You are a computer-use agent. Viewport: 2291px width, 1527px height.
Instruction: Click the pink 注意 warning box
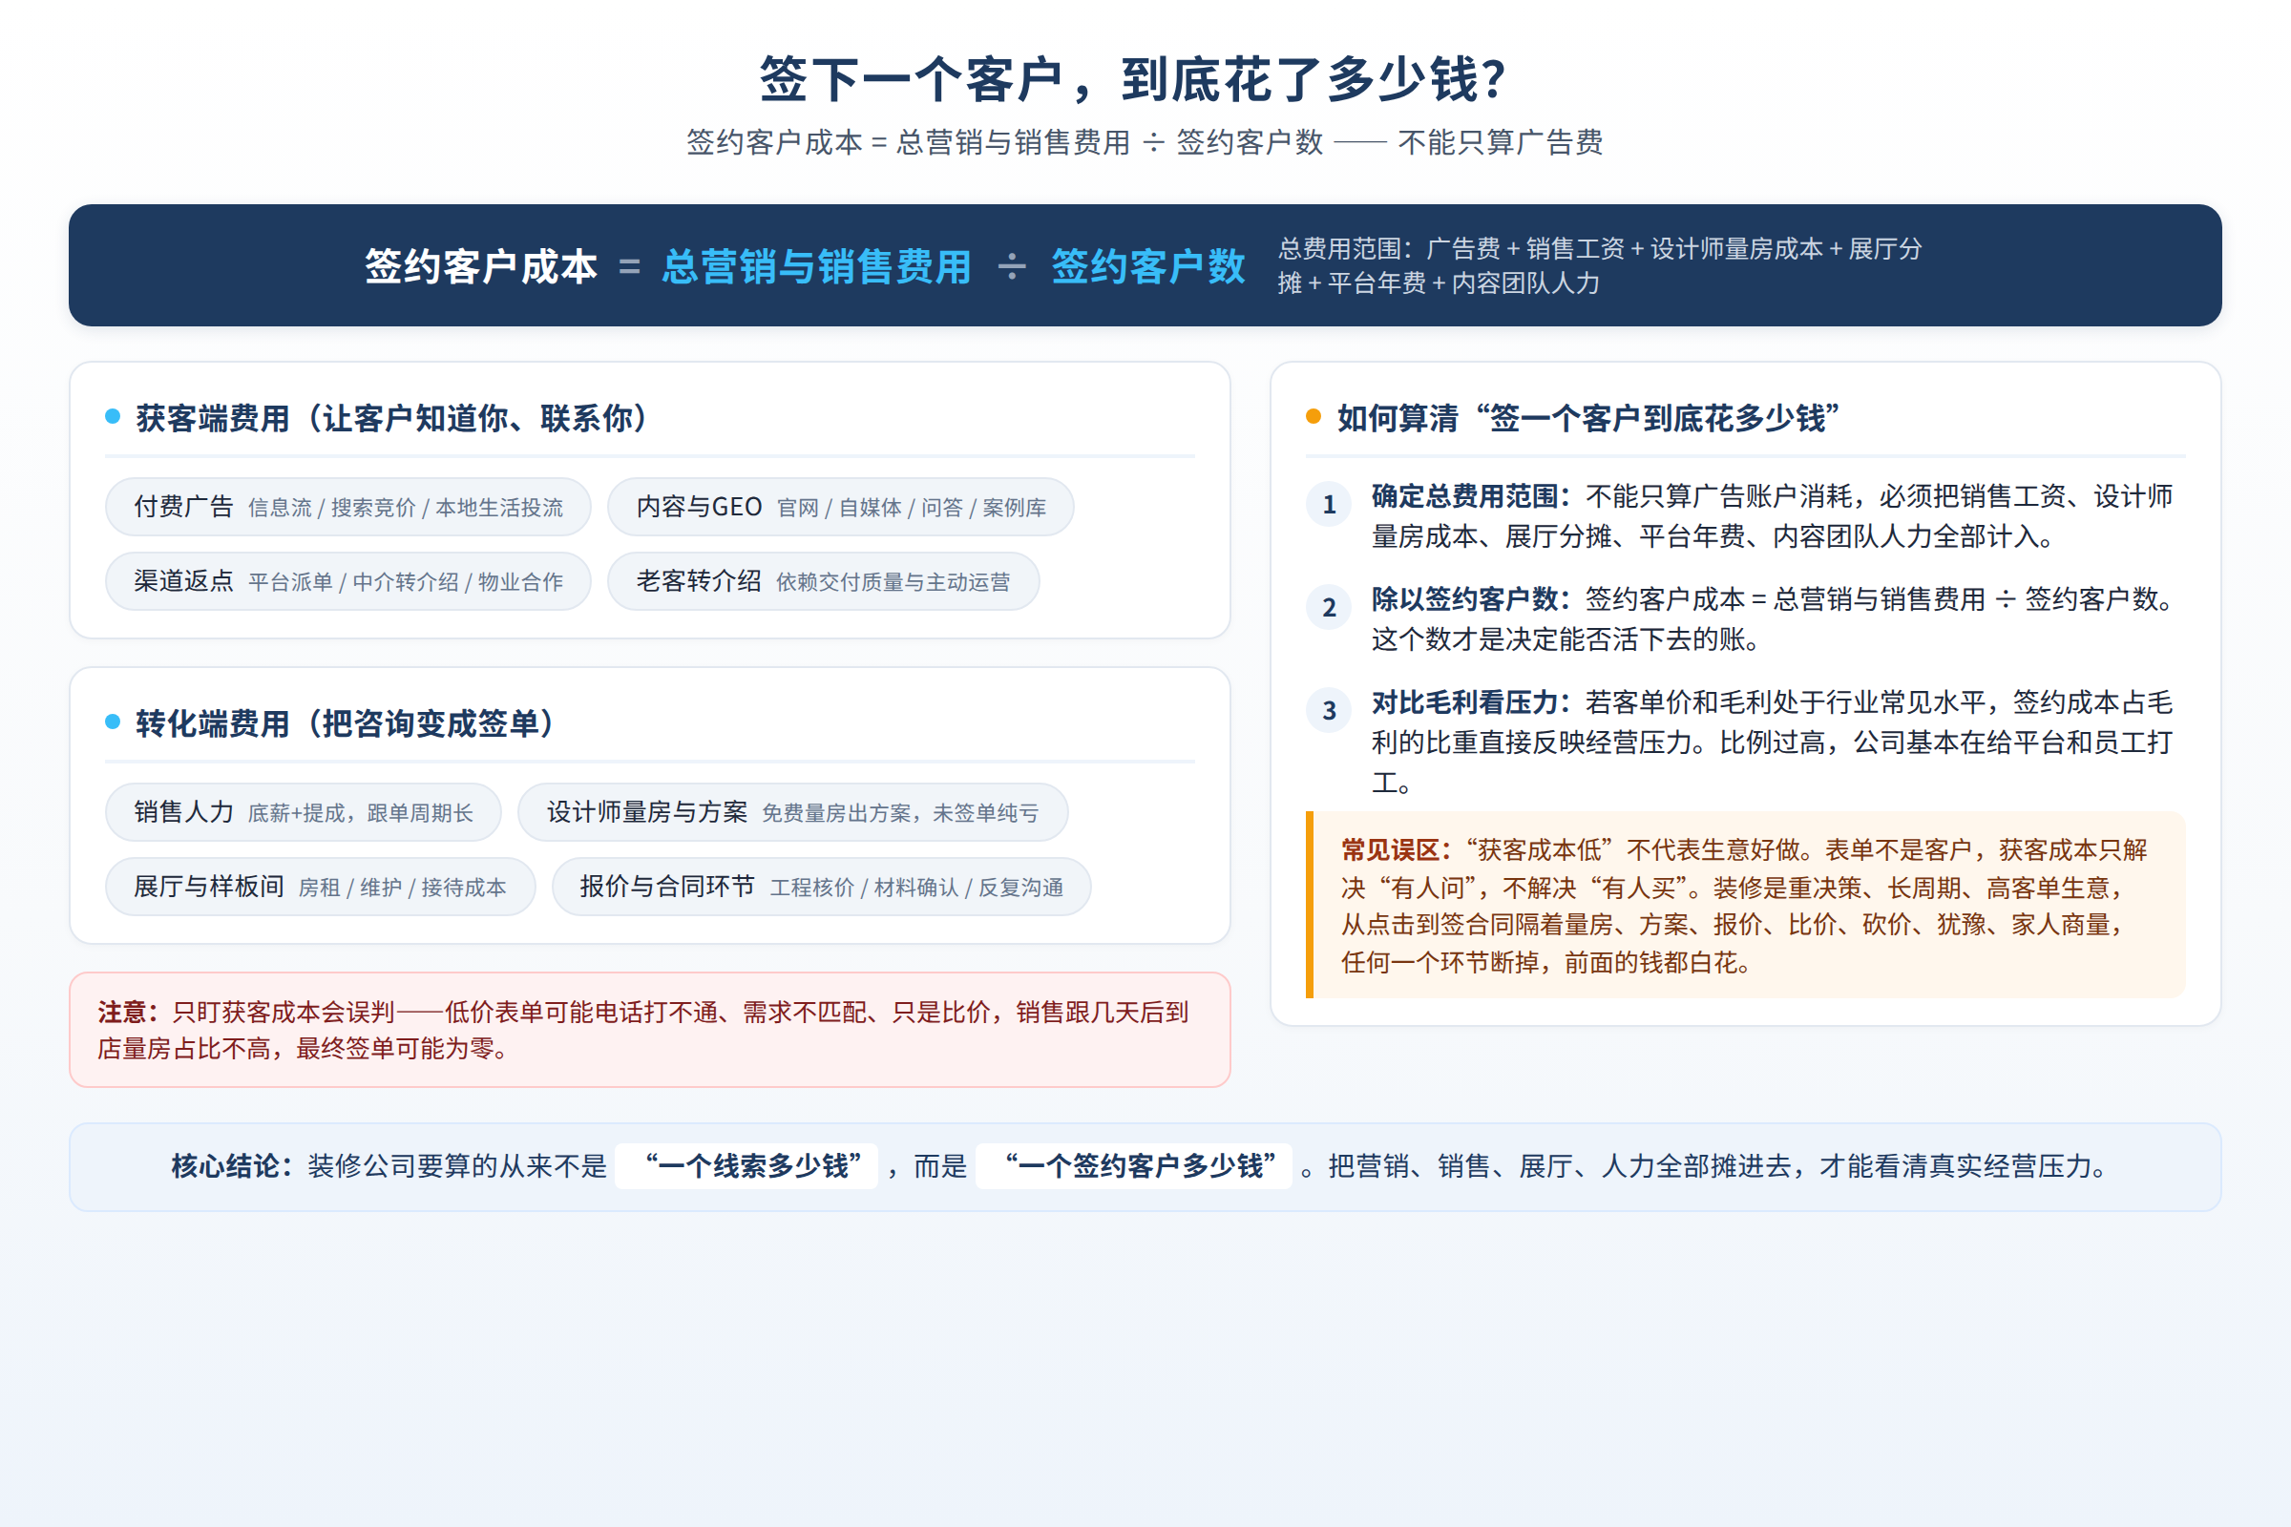[650, 1030]
